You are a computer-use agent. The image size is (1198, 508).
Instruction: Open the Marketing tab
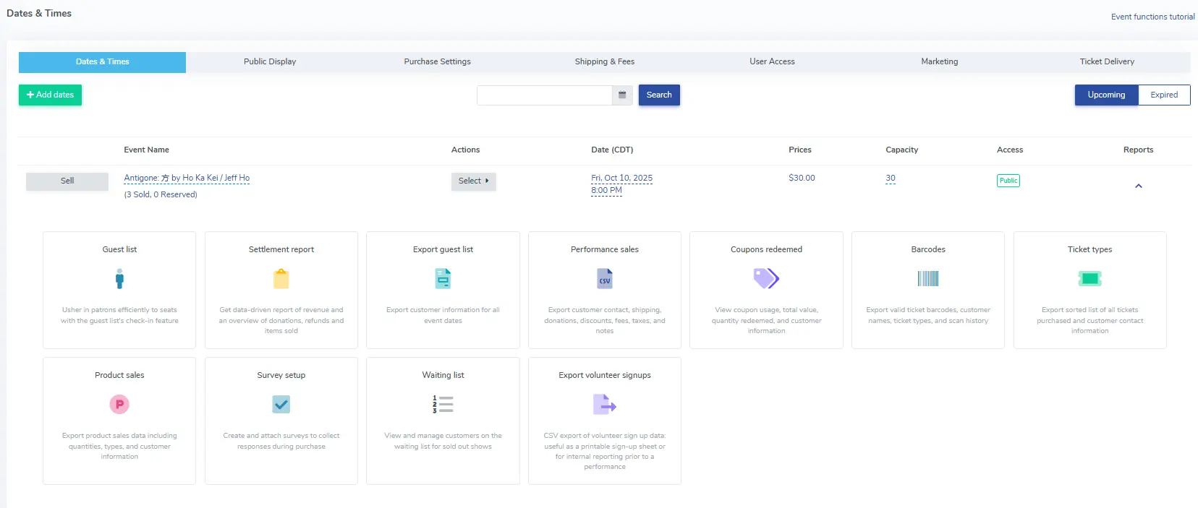coord(939,62)
